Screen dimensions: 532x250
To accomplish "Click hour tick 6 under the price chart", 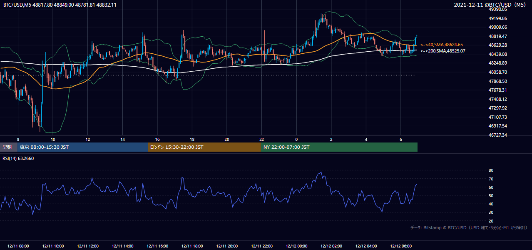I will click(400, 139).
